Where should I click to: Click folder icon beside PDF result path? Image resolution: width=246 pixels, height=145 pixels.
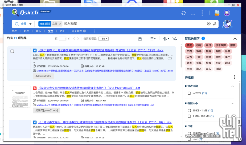coord(34,105)
